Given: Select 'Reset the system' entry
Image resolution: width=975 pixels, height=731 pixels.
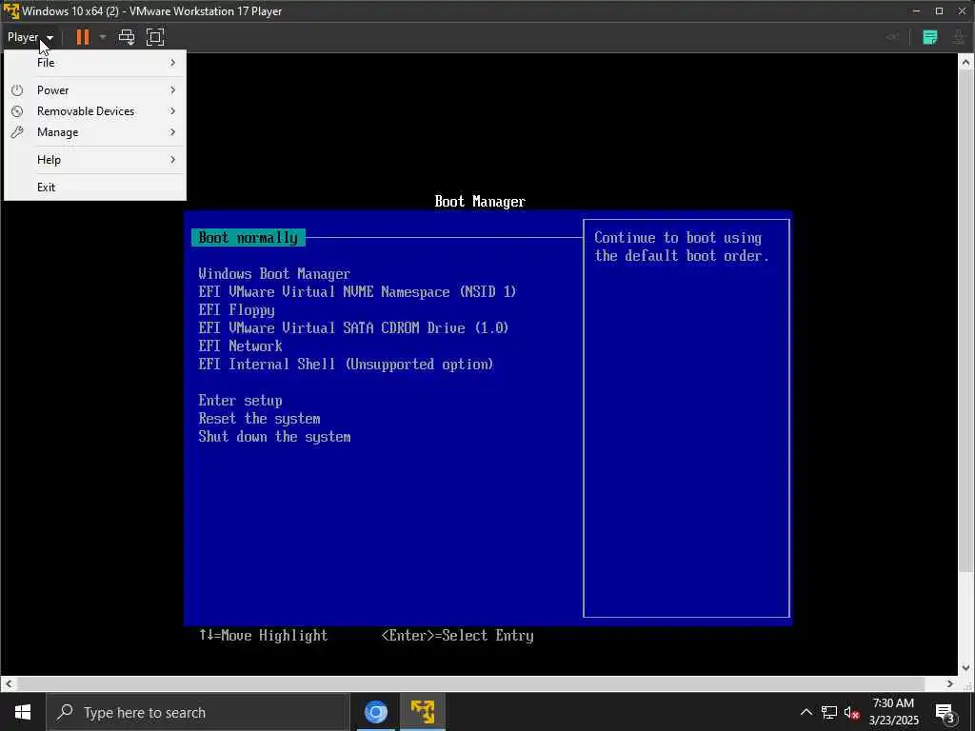Looking at the screenshot, I should (259, 419).
